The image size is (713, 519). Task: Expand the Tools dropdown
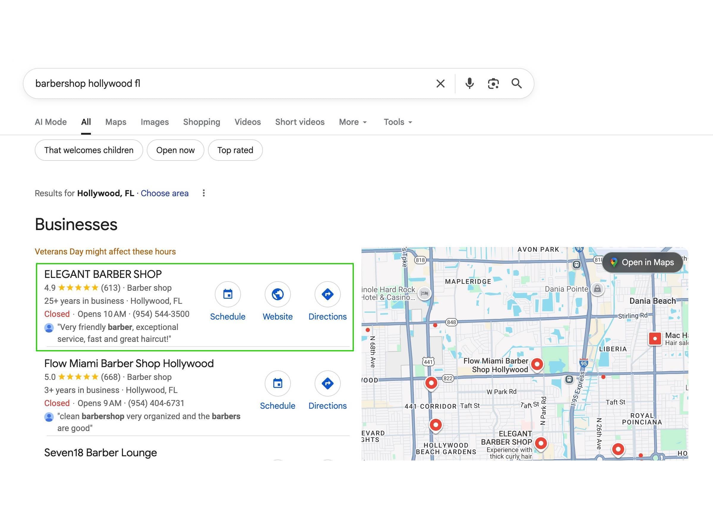pos(398,122)
